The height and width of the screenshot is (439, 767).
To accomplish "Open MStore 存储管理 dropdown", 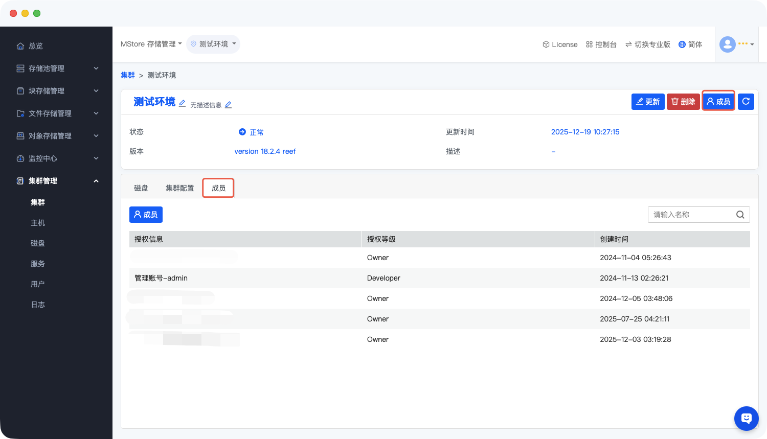I will click(x=151, y=44).
